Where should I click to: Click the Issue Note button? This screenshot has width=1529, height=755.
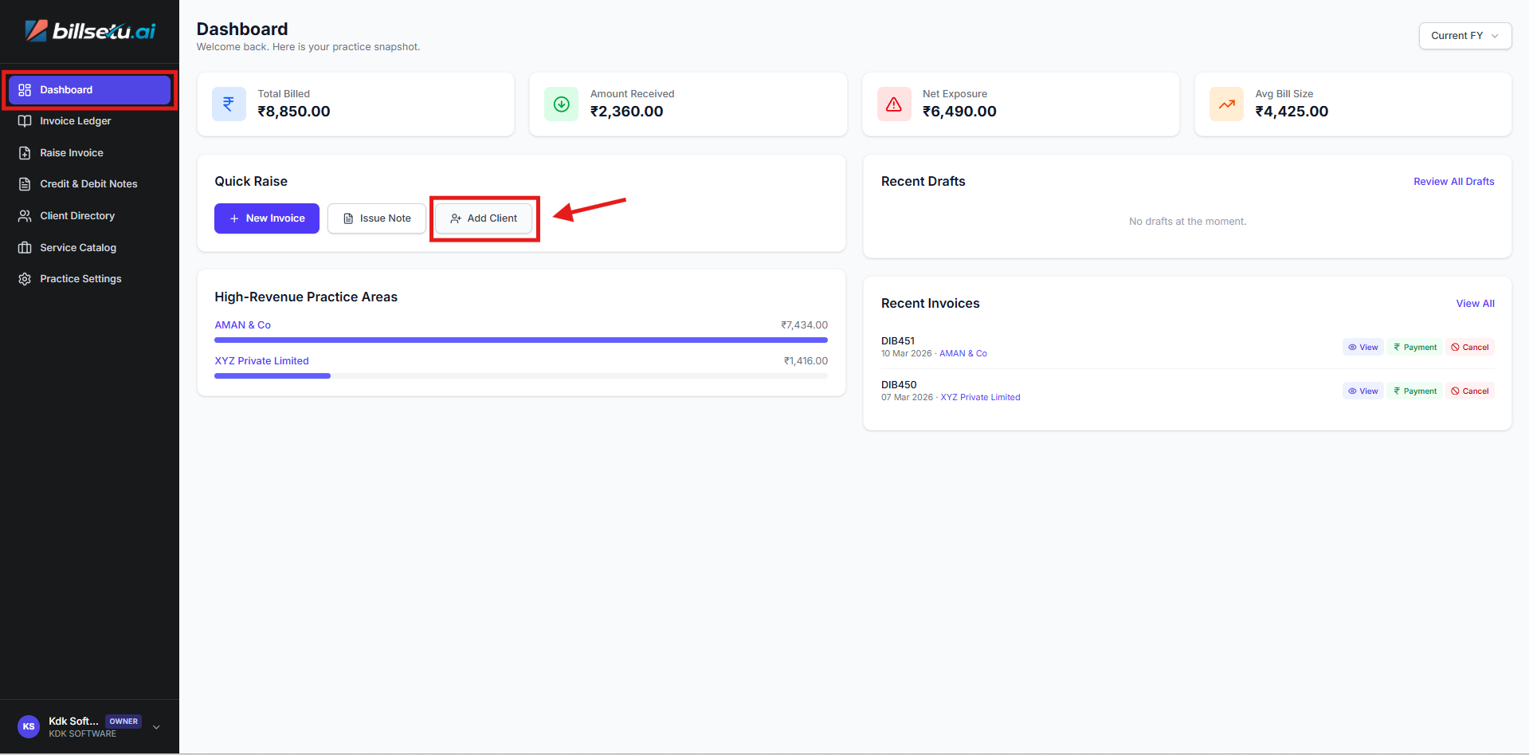point(377,218)
